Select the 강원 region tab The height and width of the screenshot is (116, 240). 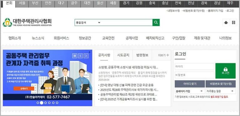click(x=139, y=4)
